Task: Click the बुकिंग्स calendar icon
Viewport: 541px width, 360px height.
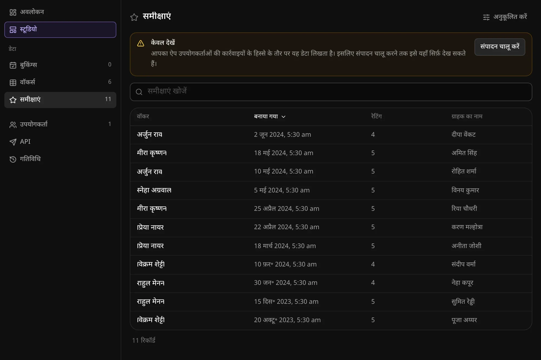Action: [x=13, y=65]
